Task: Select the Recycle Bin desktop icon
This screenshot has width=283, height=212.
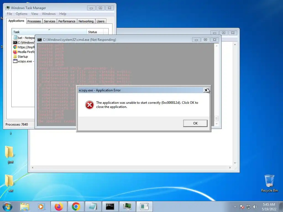Action: (269, 184)
